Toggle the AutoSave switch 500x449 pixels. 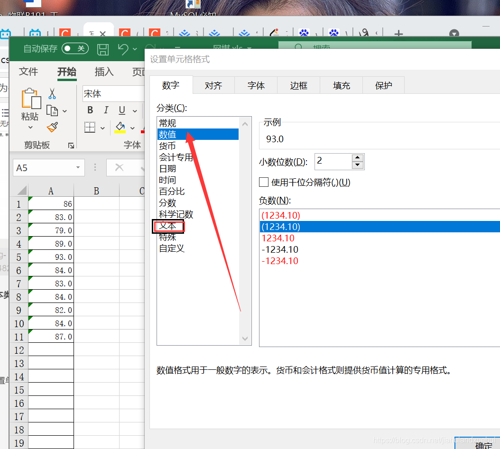75,48
